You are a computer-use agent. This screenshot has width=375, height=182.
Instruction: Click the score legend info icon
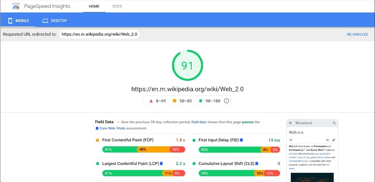(x=227, y=101)
